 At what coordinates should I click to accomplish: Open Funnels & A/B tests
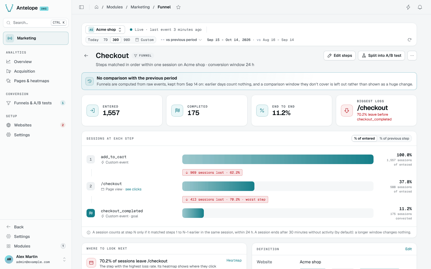pos(36,103)
